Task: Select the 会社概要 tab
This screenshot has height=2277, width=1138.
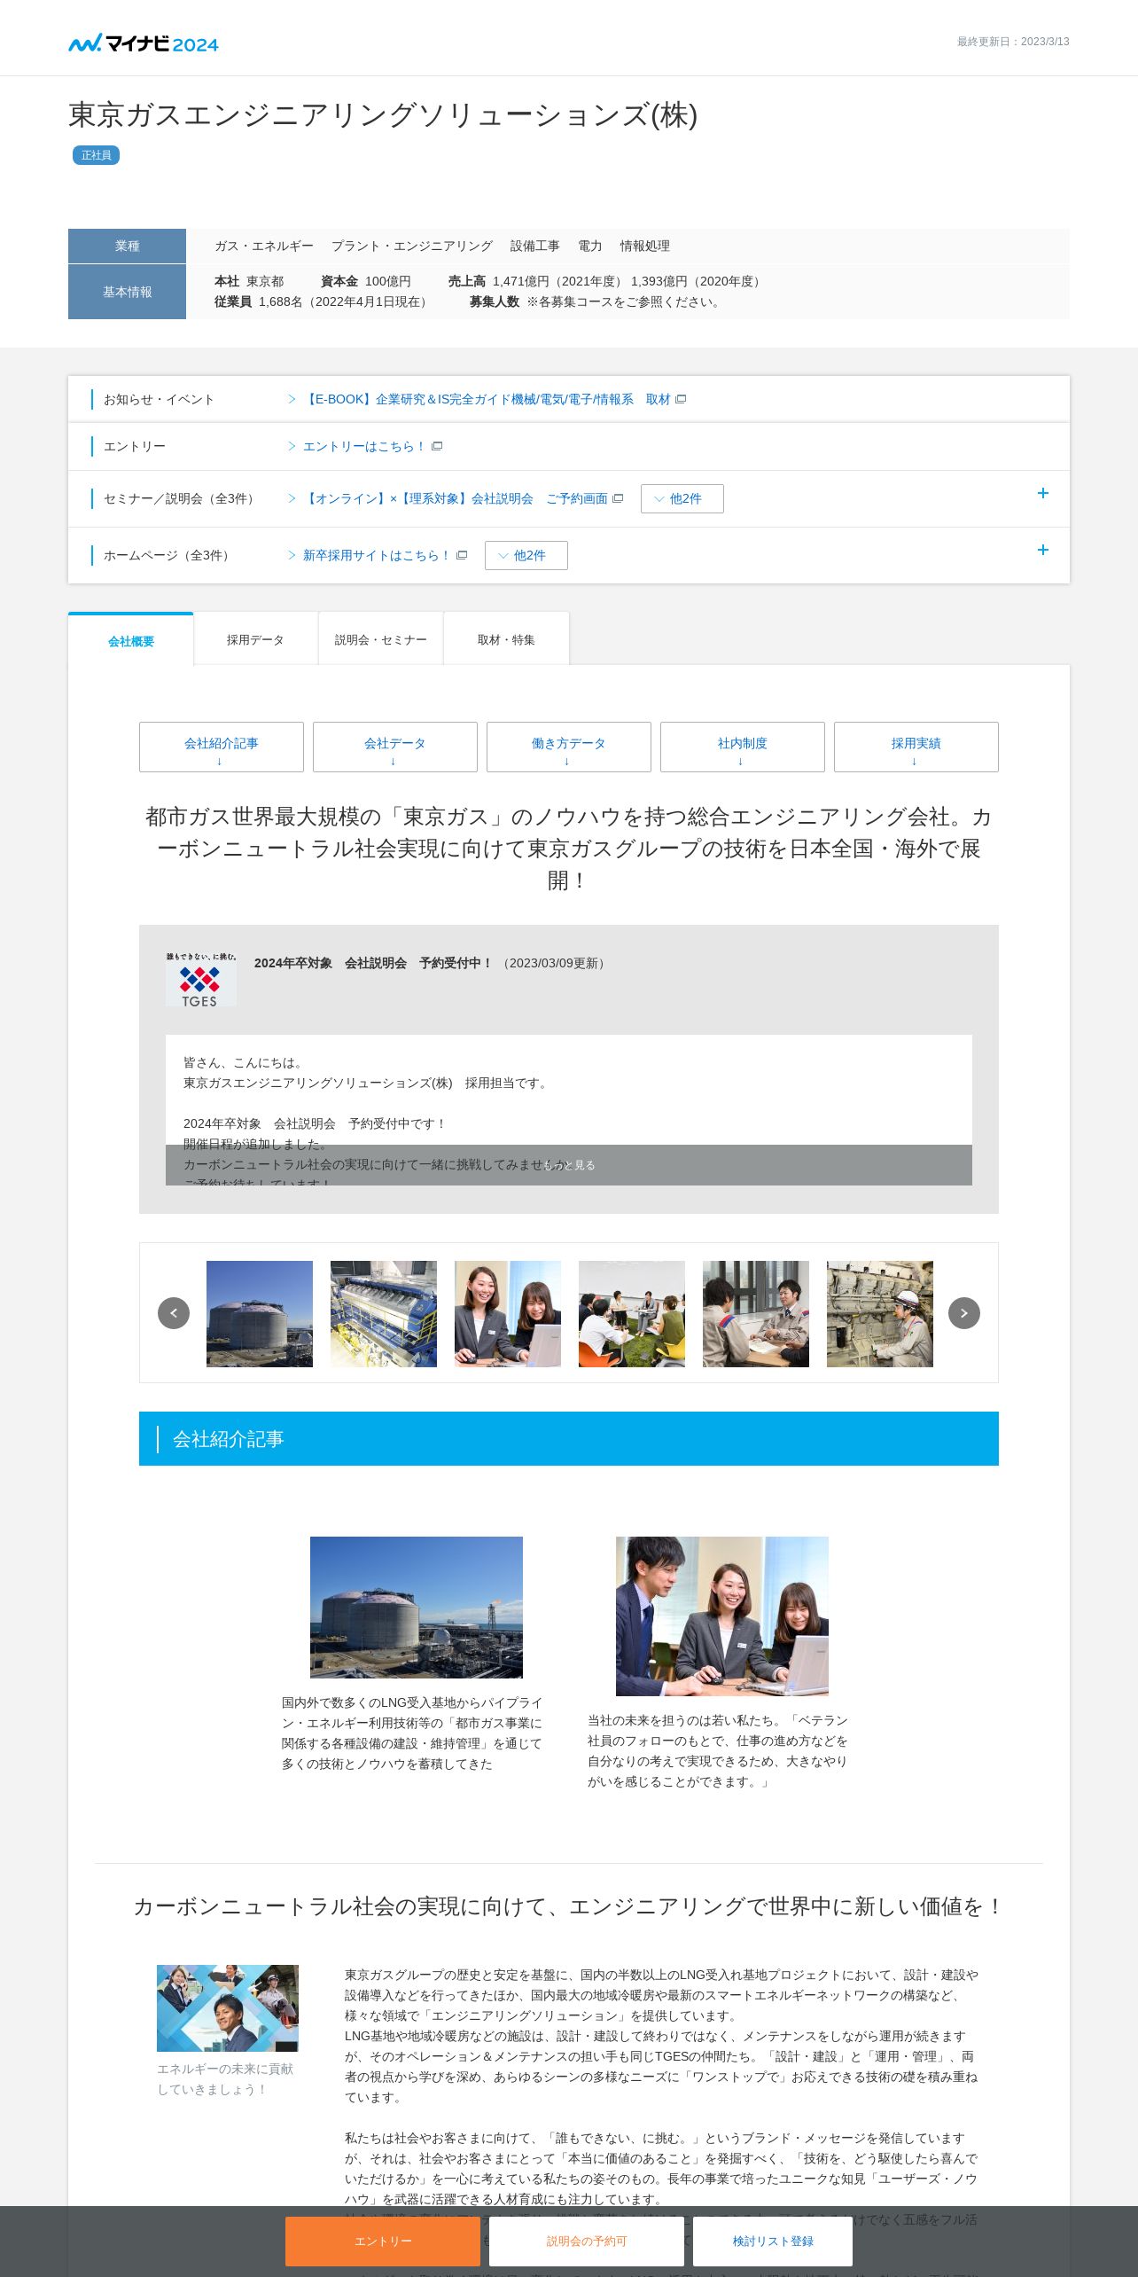Action: coord(131,640)
